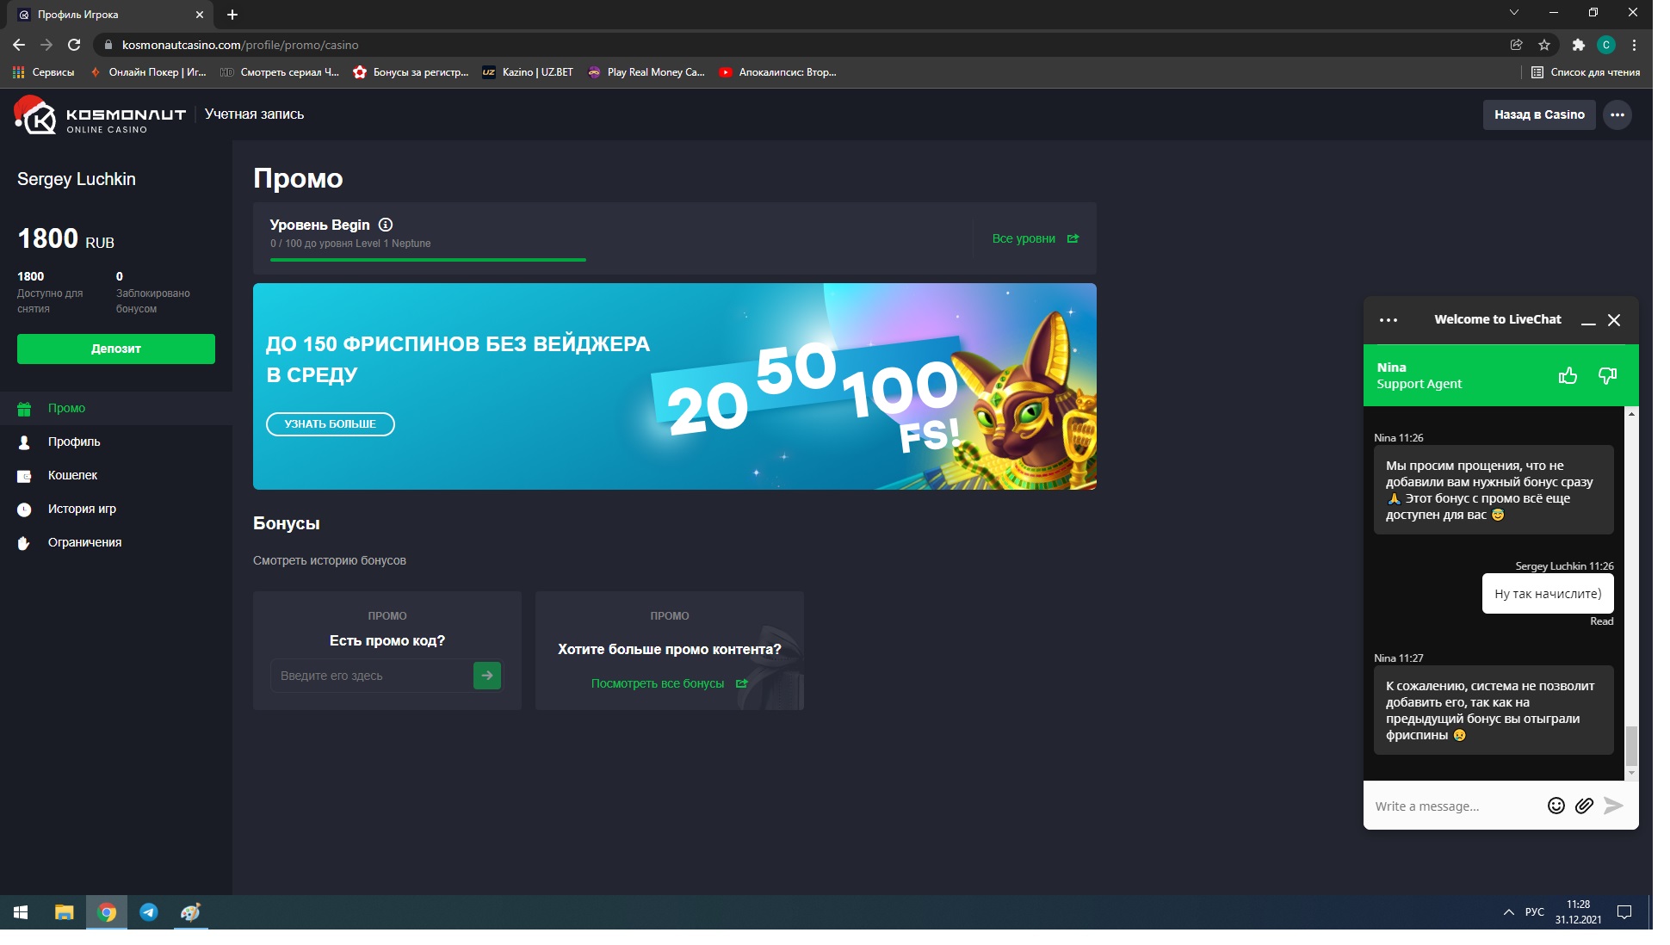Open Бонусы за регистр bookmark
The width and height of the screenshot is (1670, 945).
coord(411,72)
